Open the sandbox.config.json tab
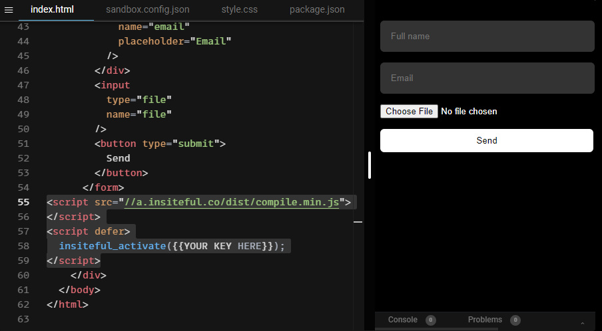 147,9
